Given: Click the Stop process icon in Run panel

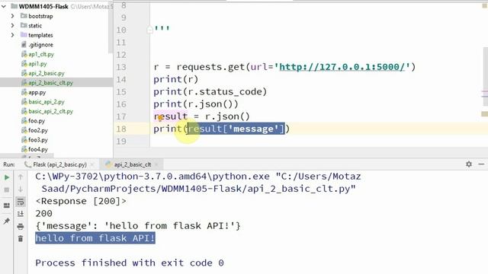Looking at the screenshot, I should coord(7,190).
